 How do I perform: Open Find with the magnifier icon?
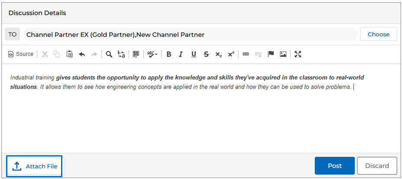109,54
